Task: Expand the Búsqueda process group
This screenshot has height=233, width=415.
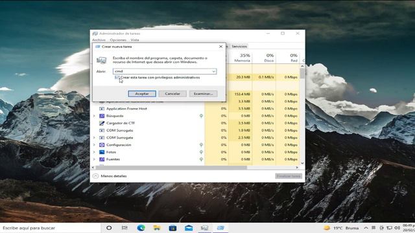Action: (94, 116)
